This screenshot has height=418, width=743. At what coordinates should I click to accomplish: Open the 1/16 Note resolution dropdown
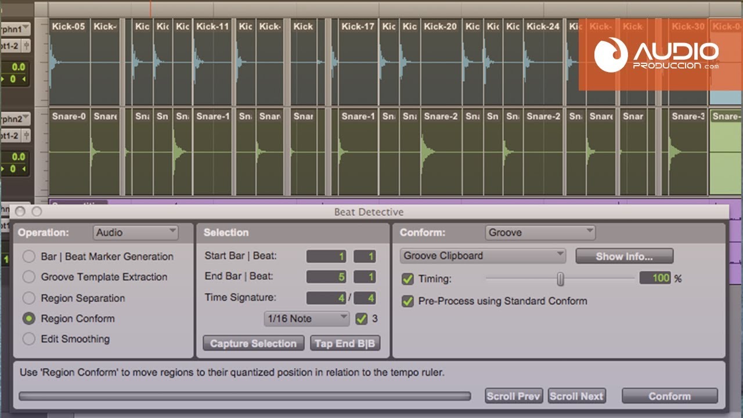pos(306,318)
